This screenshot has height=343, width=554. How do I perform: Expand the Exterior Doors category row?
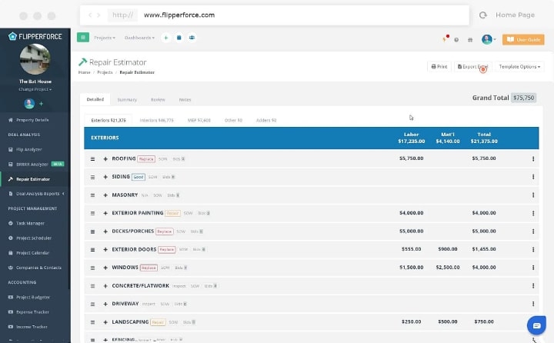[x=105, y=249]
